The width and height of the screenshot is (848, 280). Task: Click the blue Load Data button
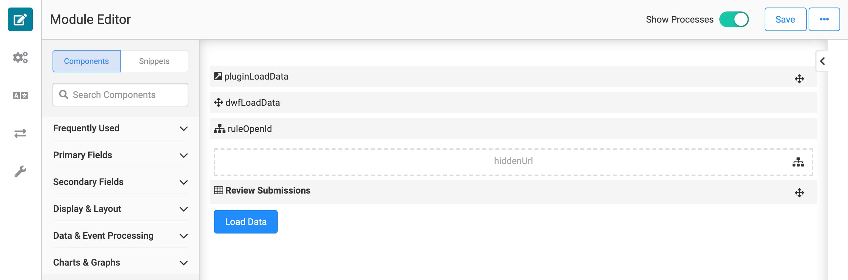coord(245,222)
